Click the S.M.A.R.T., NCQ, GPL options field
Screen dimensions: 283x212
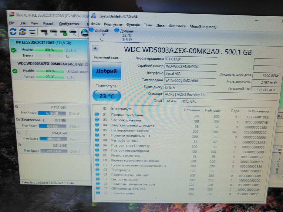click(x=220, y=101)
